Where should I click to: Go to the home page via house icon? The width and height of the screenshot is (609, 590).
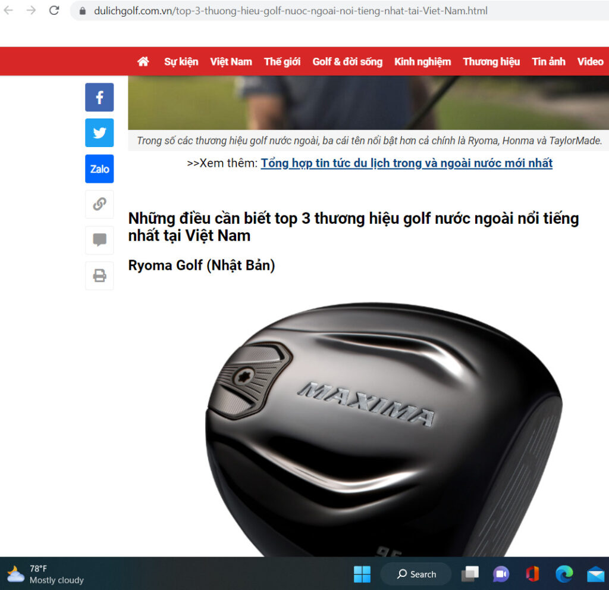coord(143,61)
